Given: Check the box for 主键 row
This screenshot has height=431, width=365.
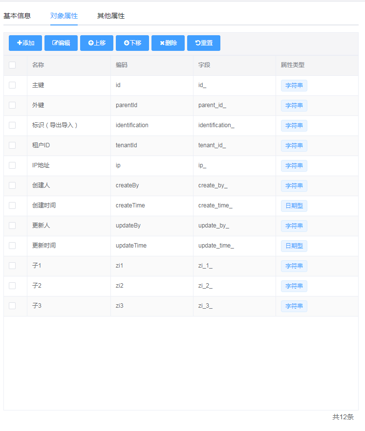Looking at the screenshot, I should click(x=12, y=85).
